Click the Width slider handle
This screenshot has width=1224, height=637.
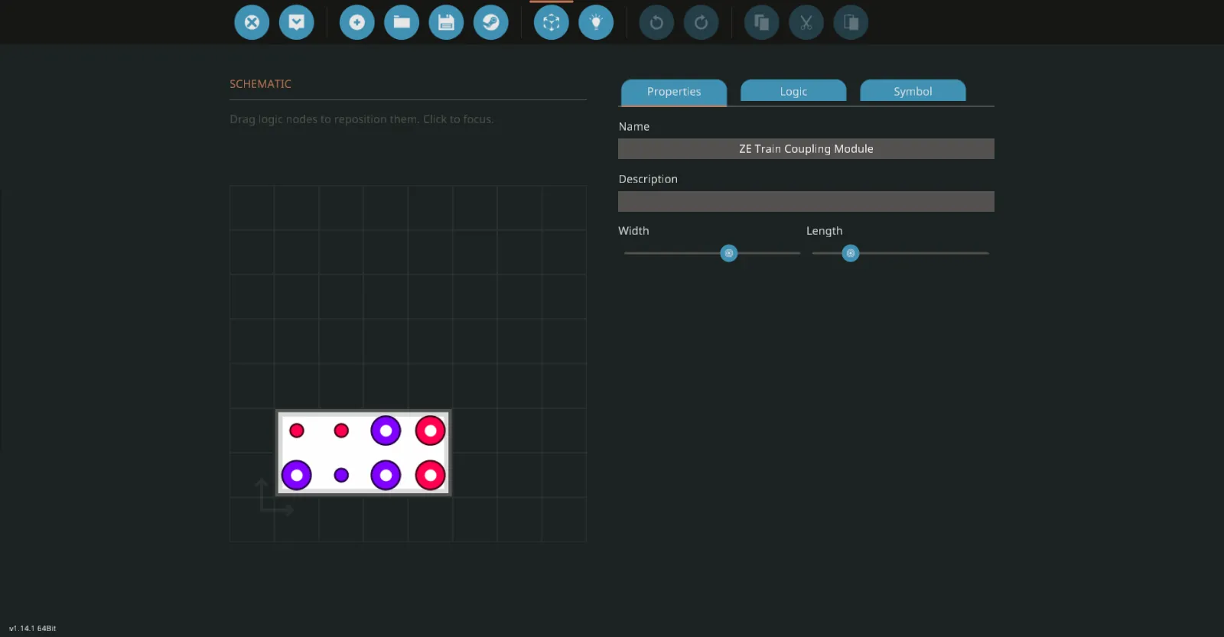(729, 253)
